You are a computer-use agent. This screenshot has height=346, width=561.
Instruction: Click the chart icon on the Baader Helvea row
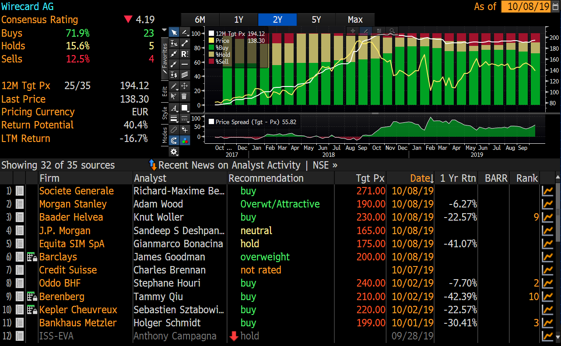[x=547, y=217]
